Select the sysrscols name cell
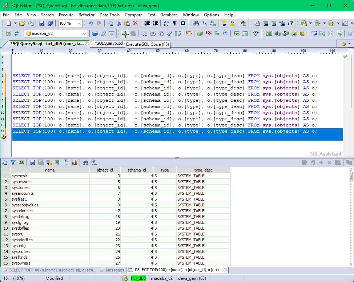 point(50,176)
